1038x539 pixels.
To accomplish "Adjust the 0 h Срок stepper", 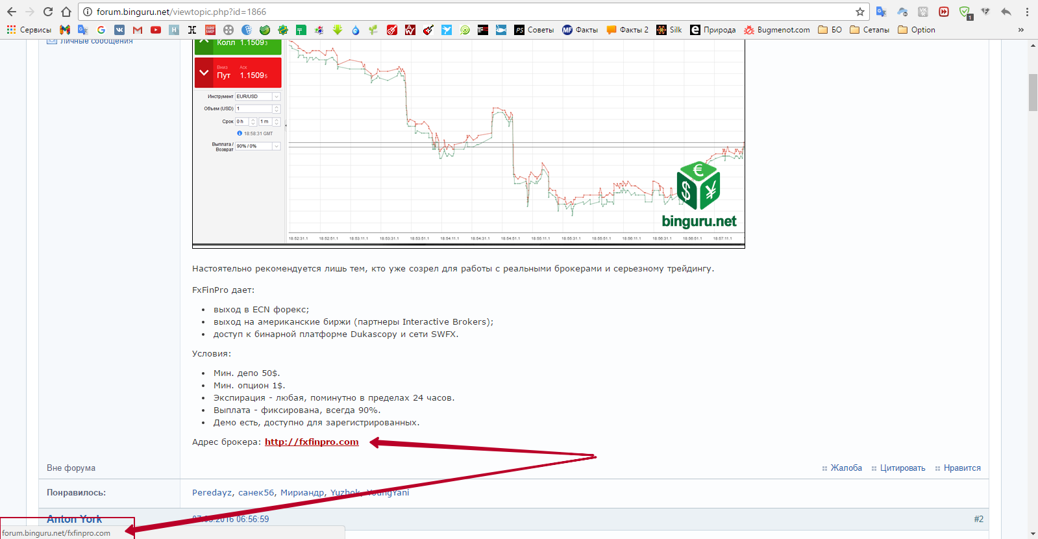I will coord(253,121).
